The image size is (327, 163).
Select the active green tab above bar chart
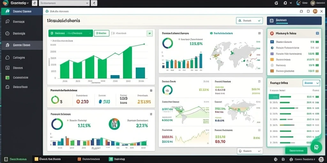click(71, 33)
